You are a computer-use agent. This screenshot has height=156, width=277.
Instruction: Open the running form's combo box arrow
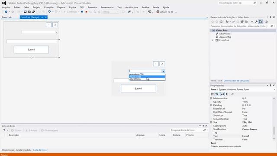coord(163,71)
